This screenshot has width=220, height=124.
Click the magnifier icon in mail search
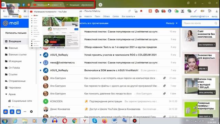pos(216,23)
